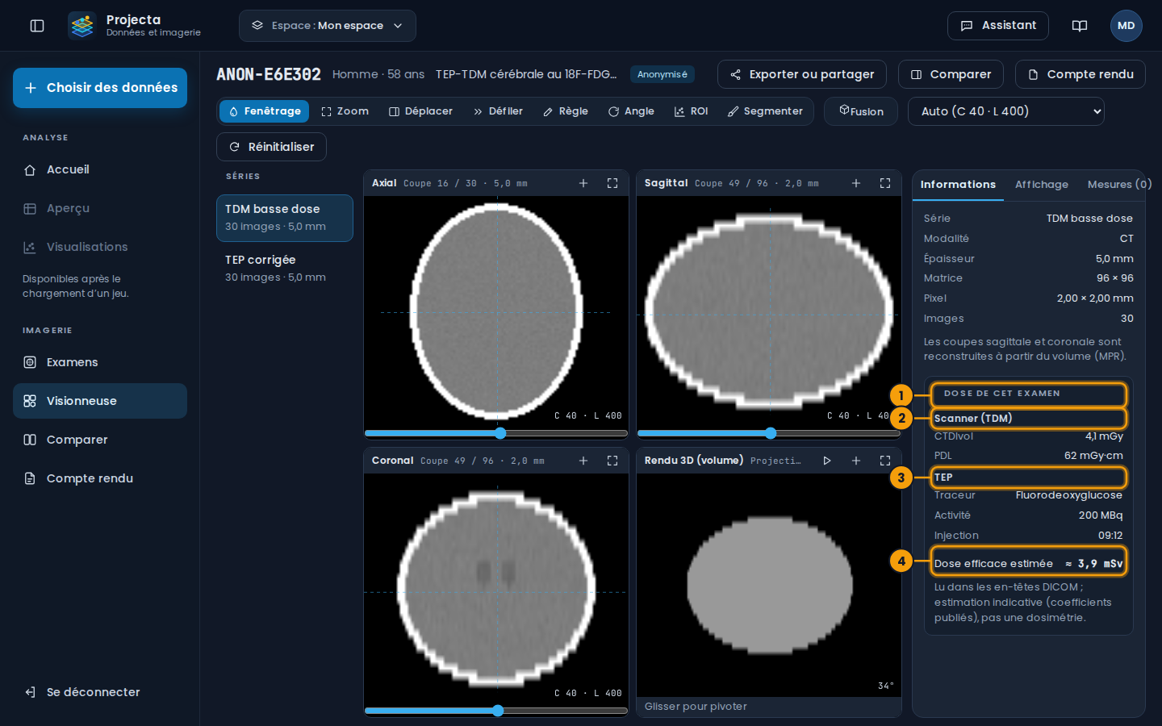Maximize the Axial view to fullscreen
The width and height of the screenshot is (1162, 726).
tap(612, 183)
